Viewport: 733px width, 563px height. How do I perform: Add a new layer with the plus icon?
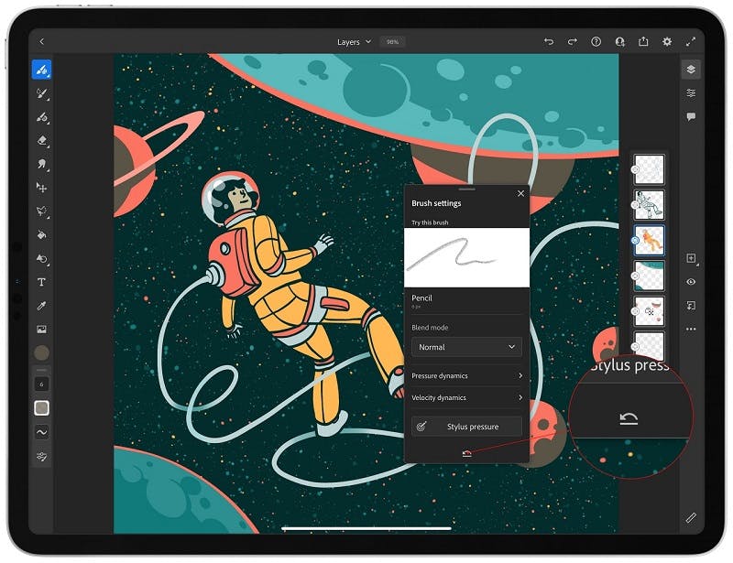pyautogui.click(x=692, y=257)
